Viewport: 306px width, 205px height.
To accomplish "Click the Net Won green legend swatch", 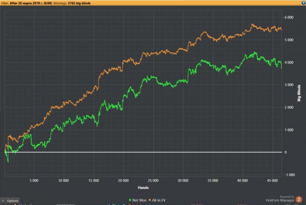I will click(x=130, y=200).
